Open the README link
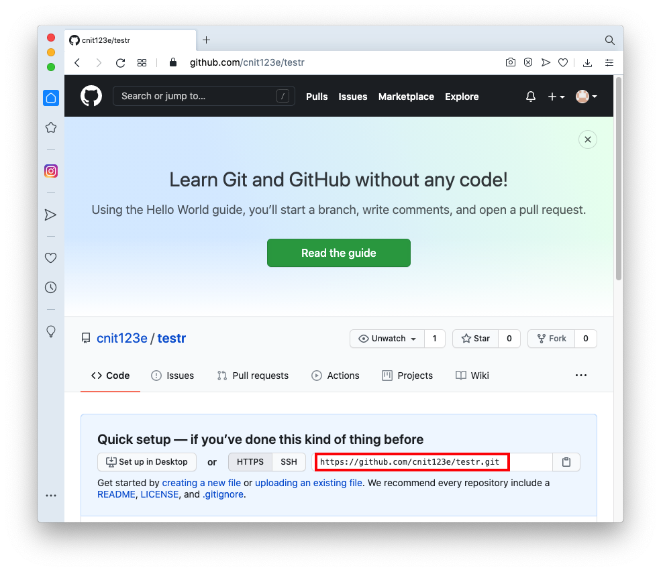The image size is (661, 572). point(116,494)
